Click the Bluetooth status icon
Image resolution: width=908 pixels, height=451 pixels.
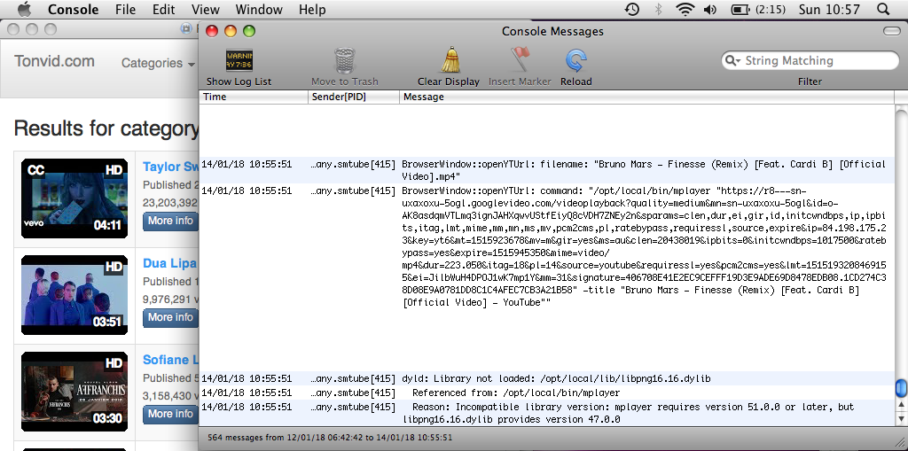(659, 9)
